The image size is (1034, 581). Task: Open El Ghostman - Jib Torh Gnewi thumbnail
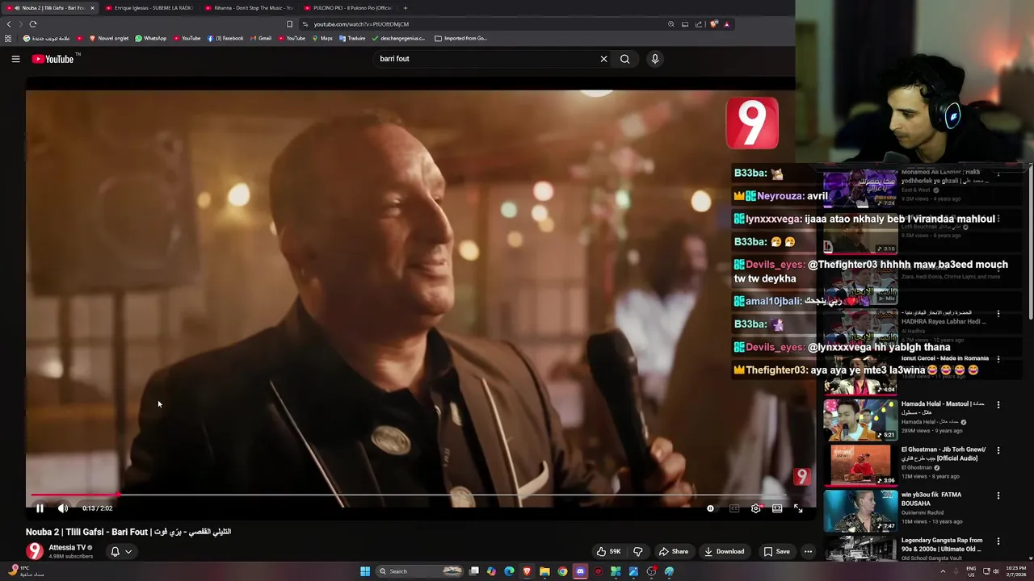point(860,465)
